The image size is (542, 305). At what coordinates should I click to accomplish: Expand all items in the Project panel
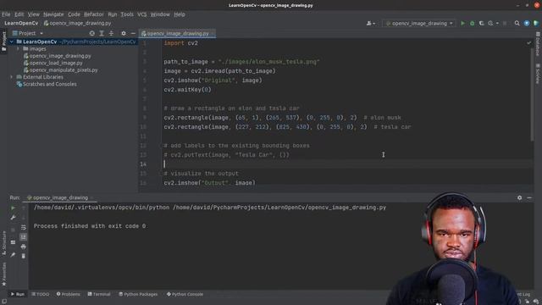[102, 33]
